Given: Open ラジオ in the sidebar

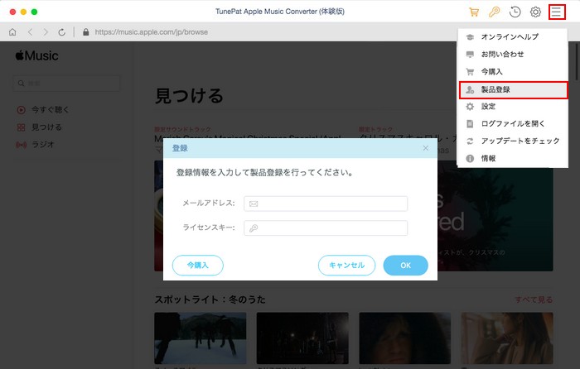Looking at the screenshot, I should pos(36,145).
